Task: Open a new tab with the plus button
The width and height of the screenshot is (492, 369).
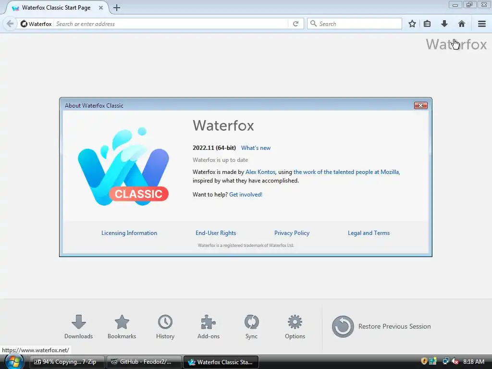Action: pyautogui.click(x=117, y=8)
